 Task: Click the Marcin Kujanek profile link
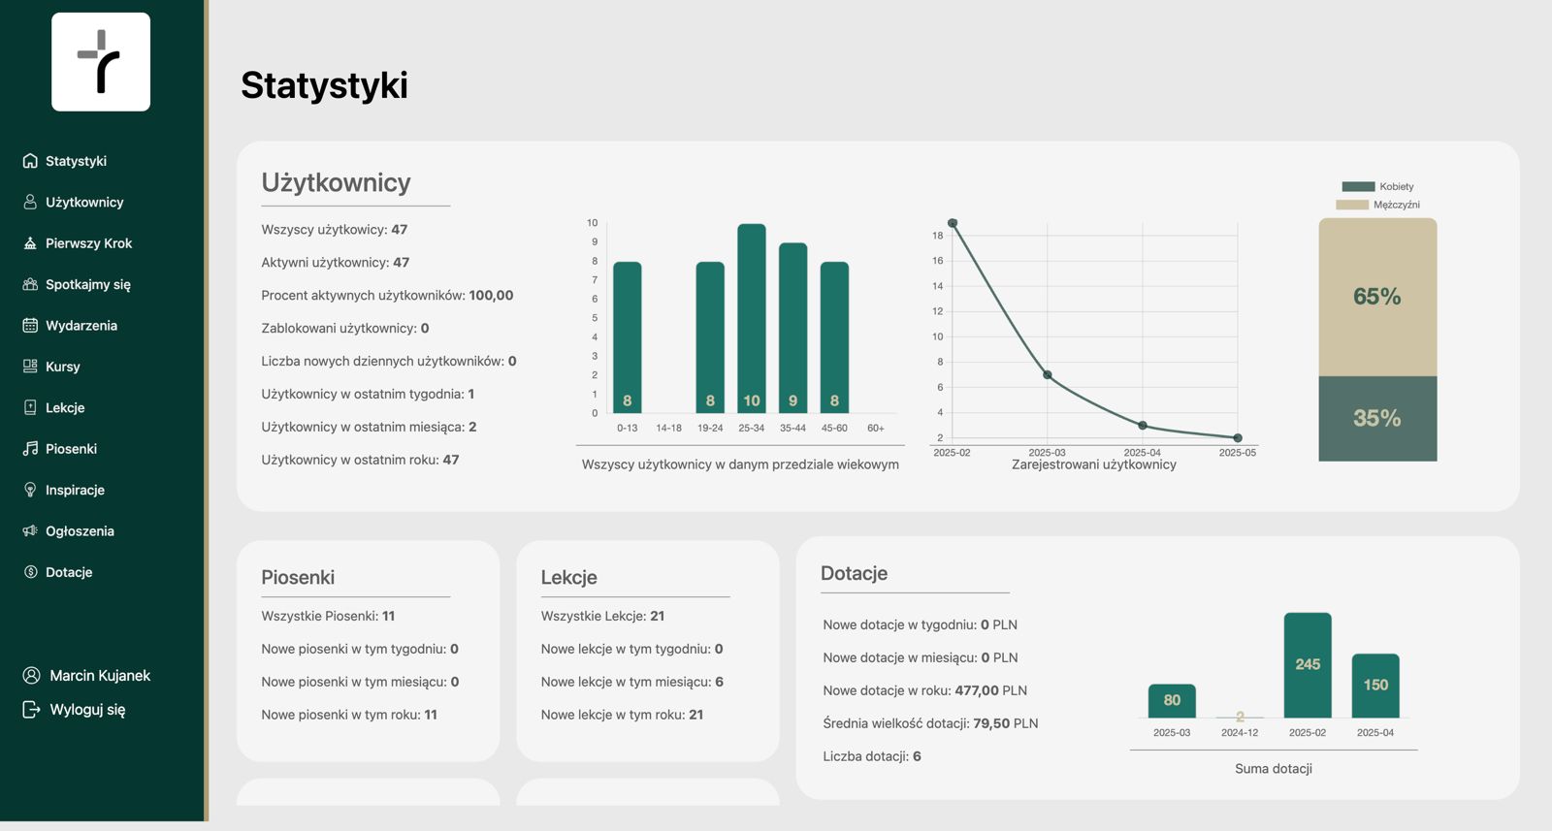pos(100,676)
